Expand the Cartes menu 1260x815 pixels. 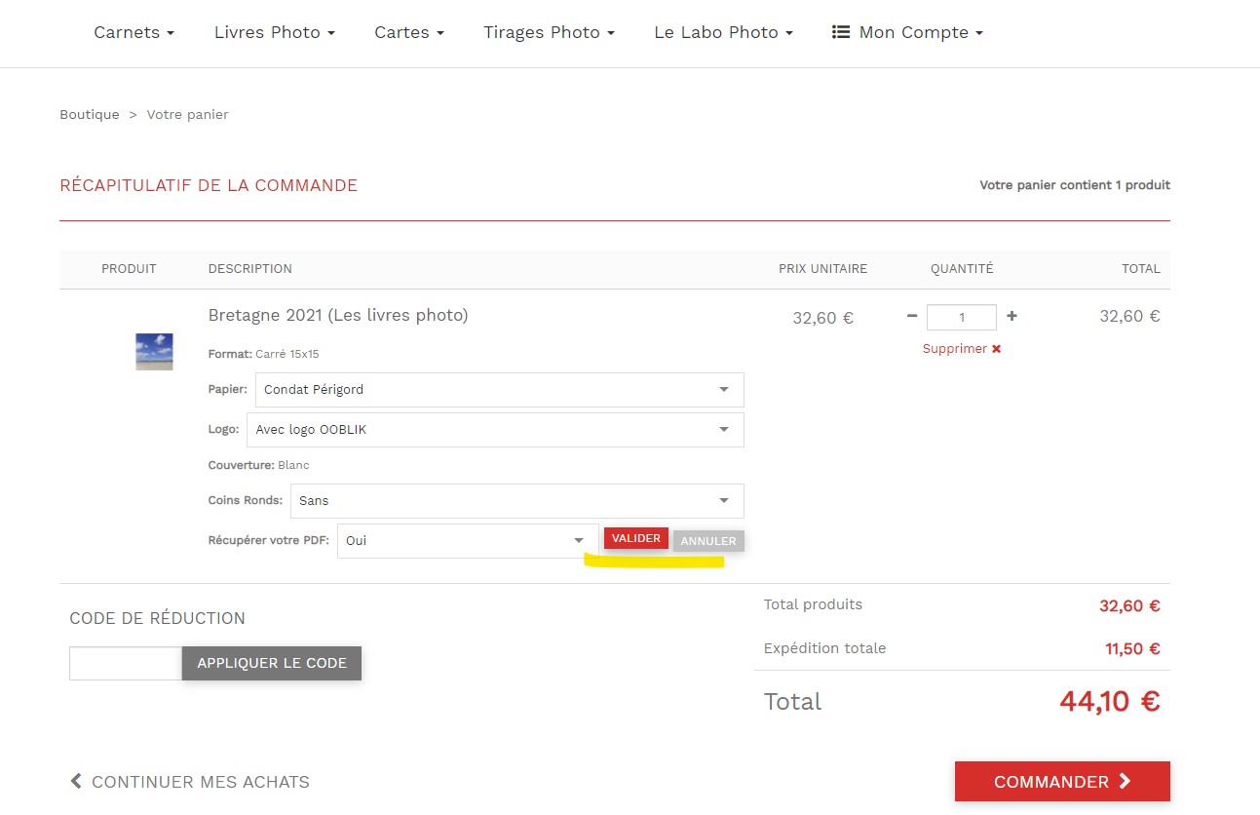[408, 32]
